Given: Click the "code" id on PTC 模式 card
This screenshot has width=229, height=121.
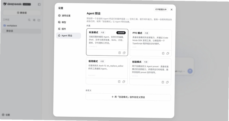Looking at the screenshot, I should point(134,47).
